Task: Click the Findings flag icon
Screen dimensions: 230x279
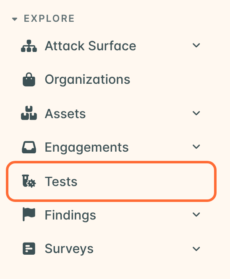Action: click(29, 214)
